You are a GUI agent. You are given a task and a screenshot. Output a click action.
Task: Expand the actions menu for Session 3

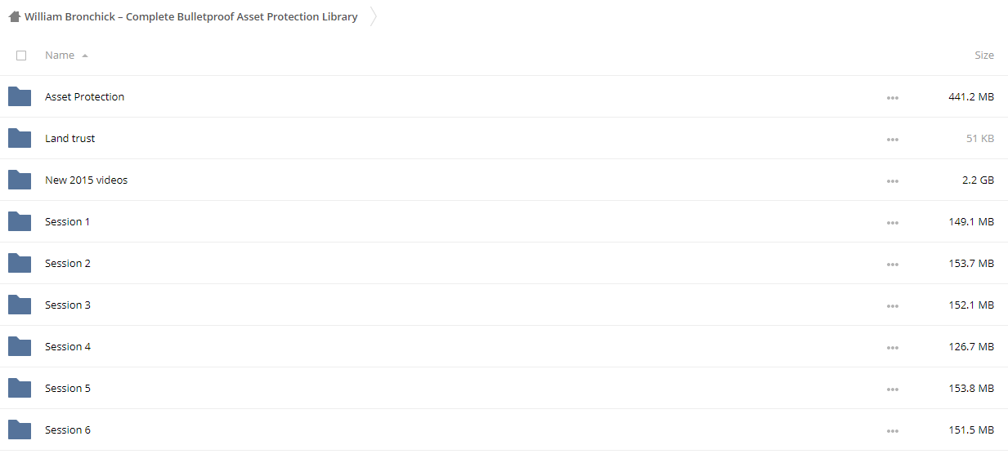tap(892, 306)
